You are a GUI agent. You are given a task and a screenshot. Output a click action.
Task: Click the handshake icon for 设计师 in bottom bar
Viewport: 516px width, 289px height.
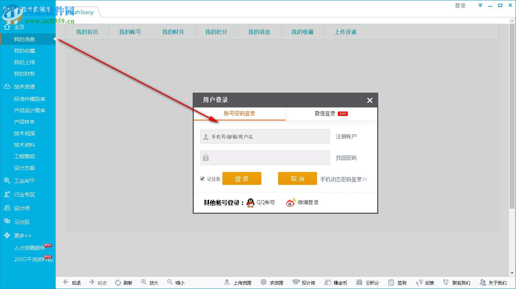point(296,282)
